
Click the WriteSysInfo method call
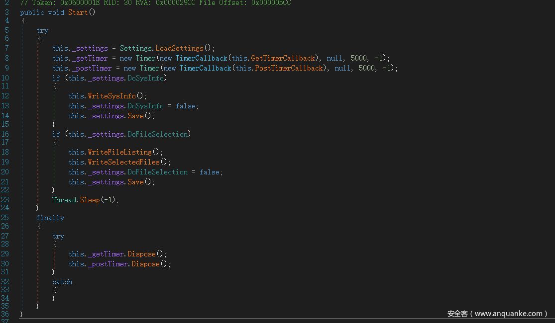pyautogui.click(x=111, y=96)
